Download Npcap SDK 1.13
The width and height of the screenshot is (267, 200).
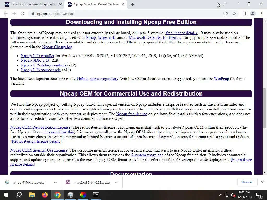pos(35,60)
